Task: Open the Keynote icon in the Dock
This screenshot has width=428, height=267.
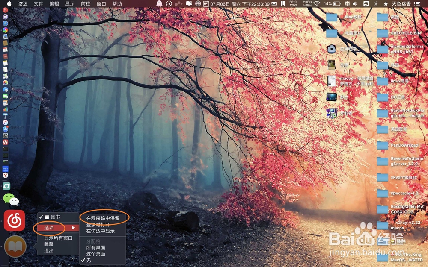Action: [5, 116]
